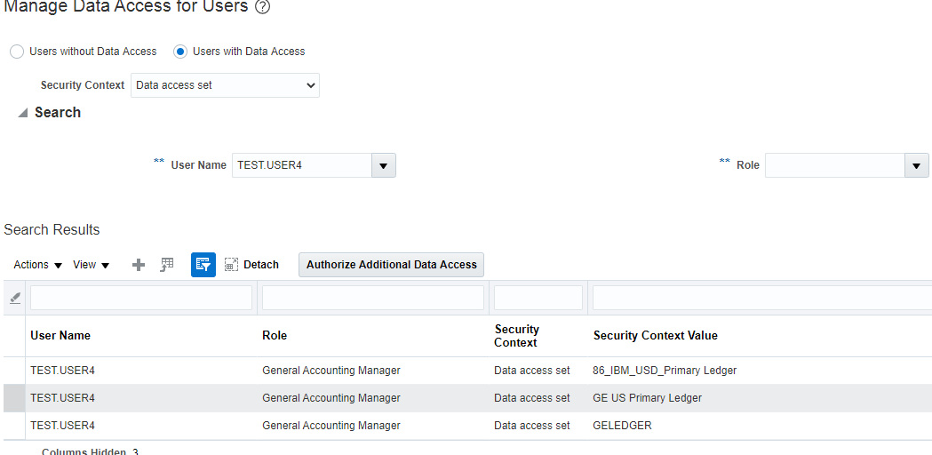This screenshot has height=455, width=932.
Task: Collapse the Search section triangle
Action: click(x=22, y=113)
